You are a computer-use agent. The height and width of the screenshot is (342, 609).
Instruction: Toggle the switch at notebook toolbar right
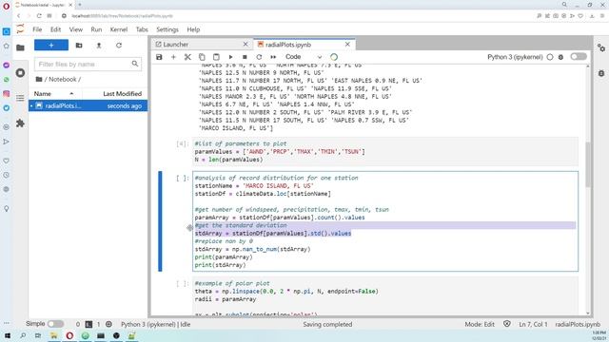[579, 57]
